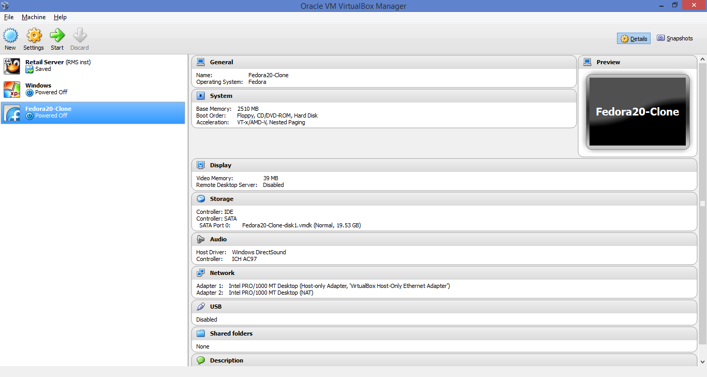This screenshot has width=707, height=377.
Task: Click the Controller: SATA storage line
Action: 216,219
